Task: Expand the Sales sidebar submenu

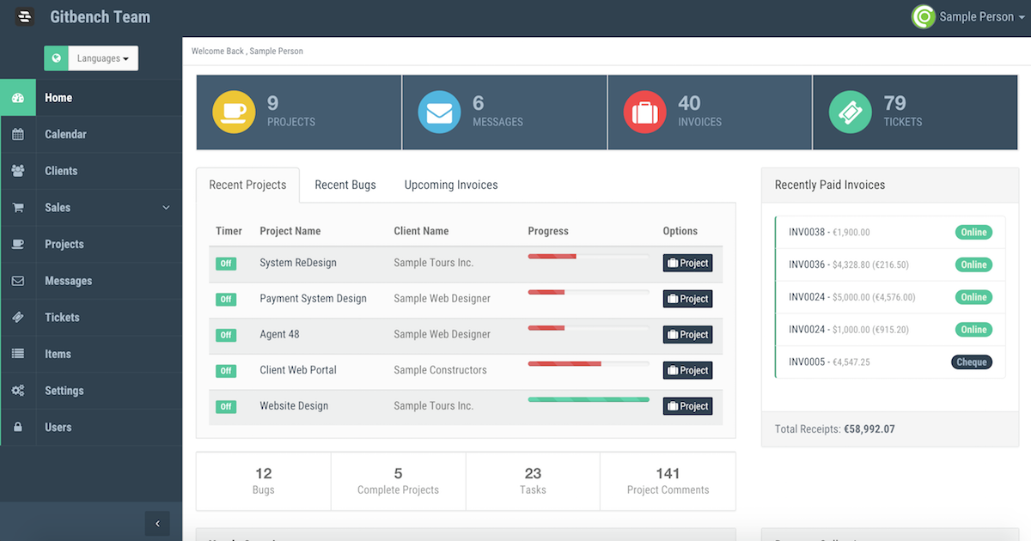Action: (x=166, y=208)
